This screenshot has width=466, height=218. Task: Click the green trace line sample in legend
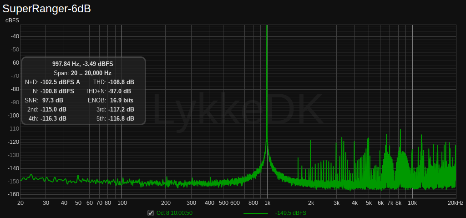click(x=256, y=213)
